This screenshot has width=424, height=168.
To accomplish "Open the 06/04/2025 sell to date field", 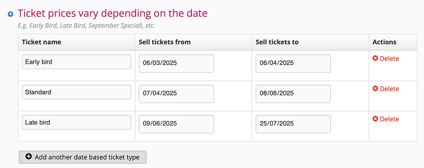I will [x=293, y=63].
